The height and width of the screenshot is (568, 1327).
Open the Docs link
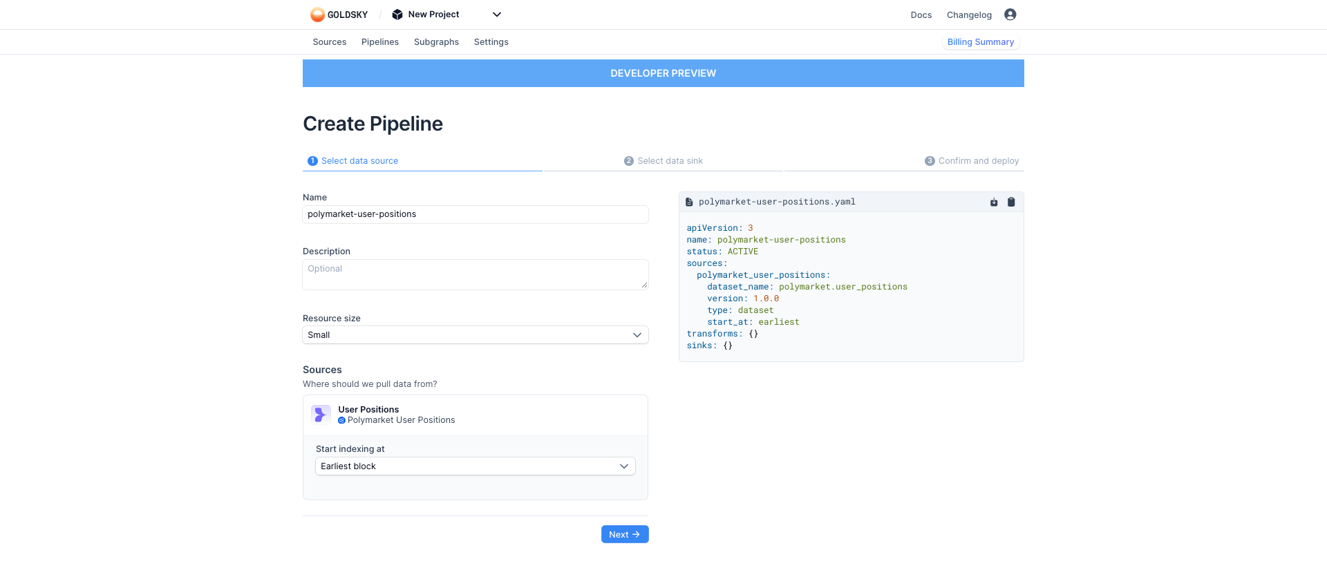pyautogui.click(x=921, y=15)
